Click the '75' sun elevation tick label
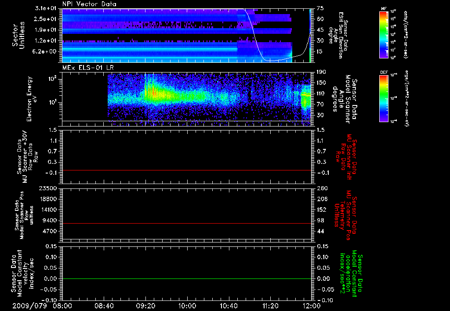Viewport: 450px width, 311px height. point(320,8)
